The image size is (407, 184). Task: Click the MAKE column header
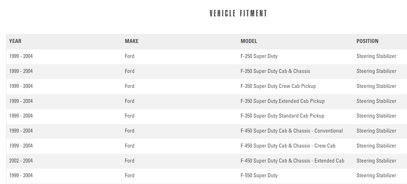[132, 41]
